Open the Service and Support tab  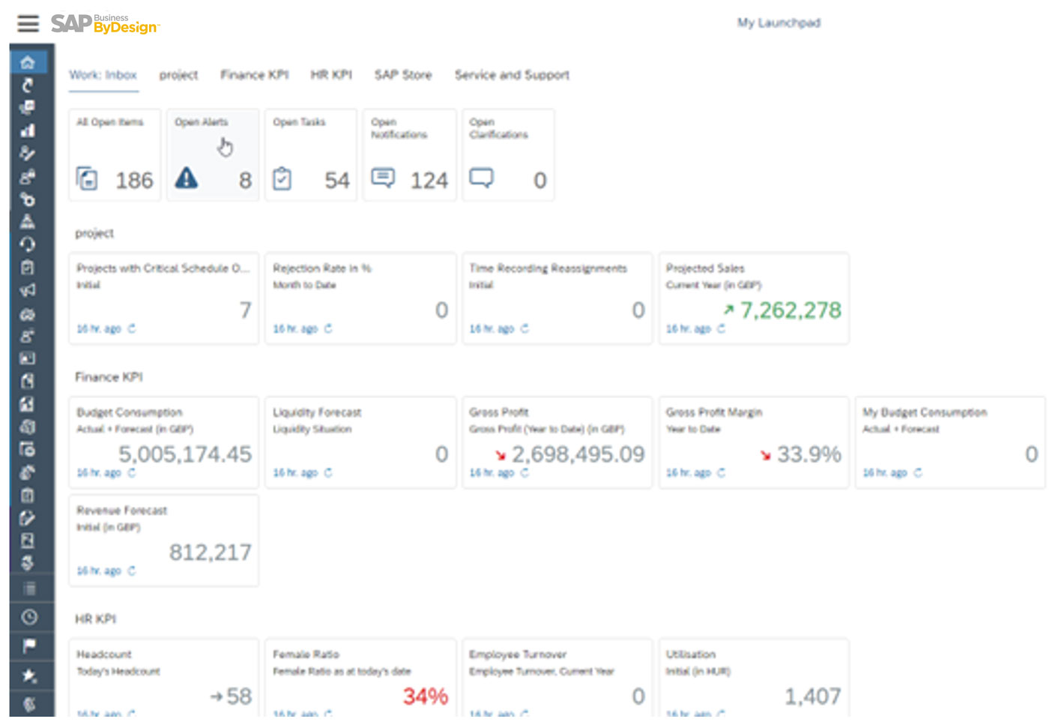click(512, 75)
